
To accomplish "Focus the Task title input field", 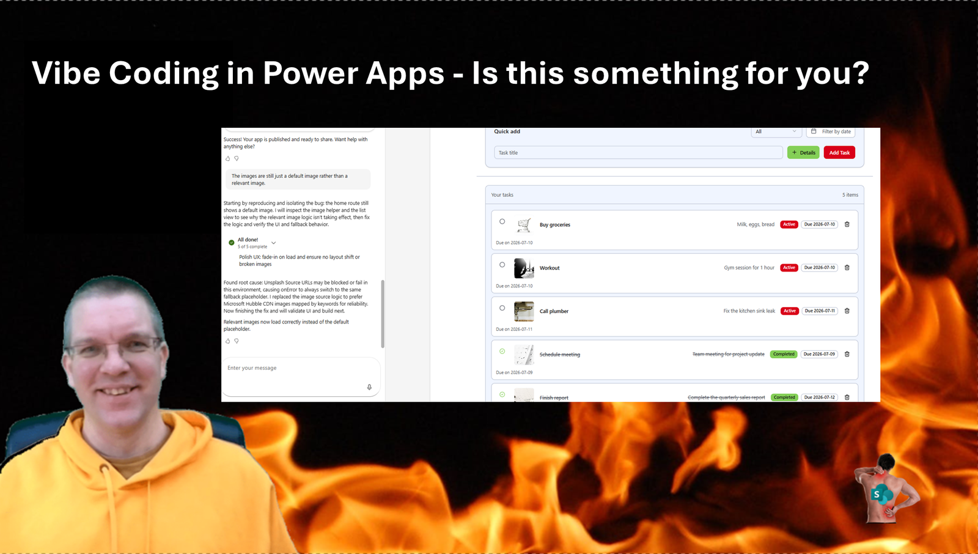I will coord(638,153).
